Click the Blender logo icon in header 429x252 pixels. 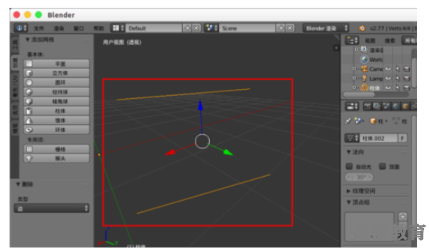point(362,28)
